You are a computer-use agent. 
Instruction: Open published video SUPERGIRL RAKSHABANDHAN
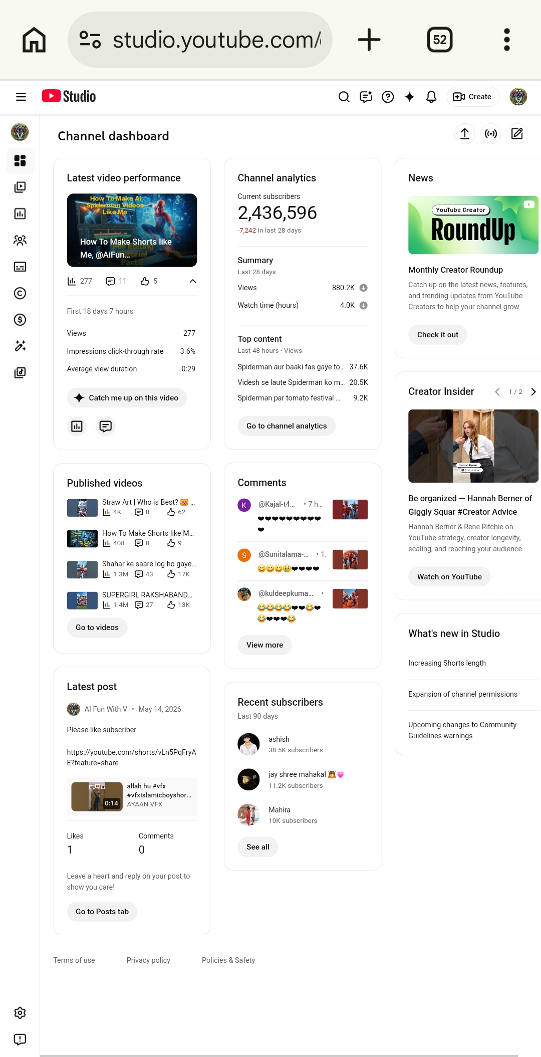click(x=132, y=600)
